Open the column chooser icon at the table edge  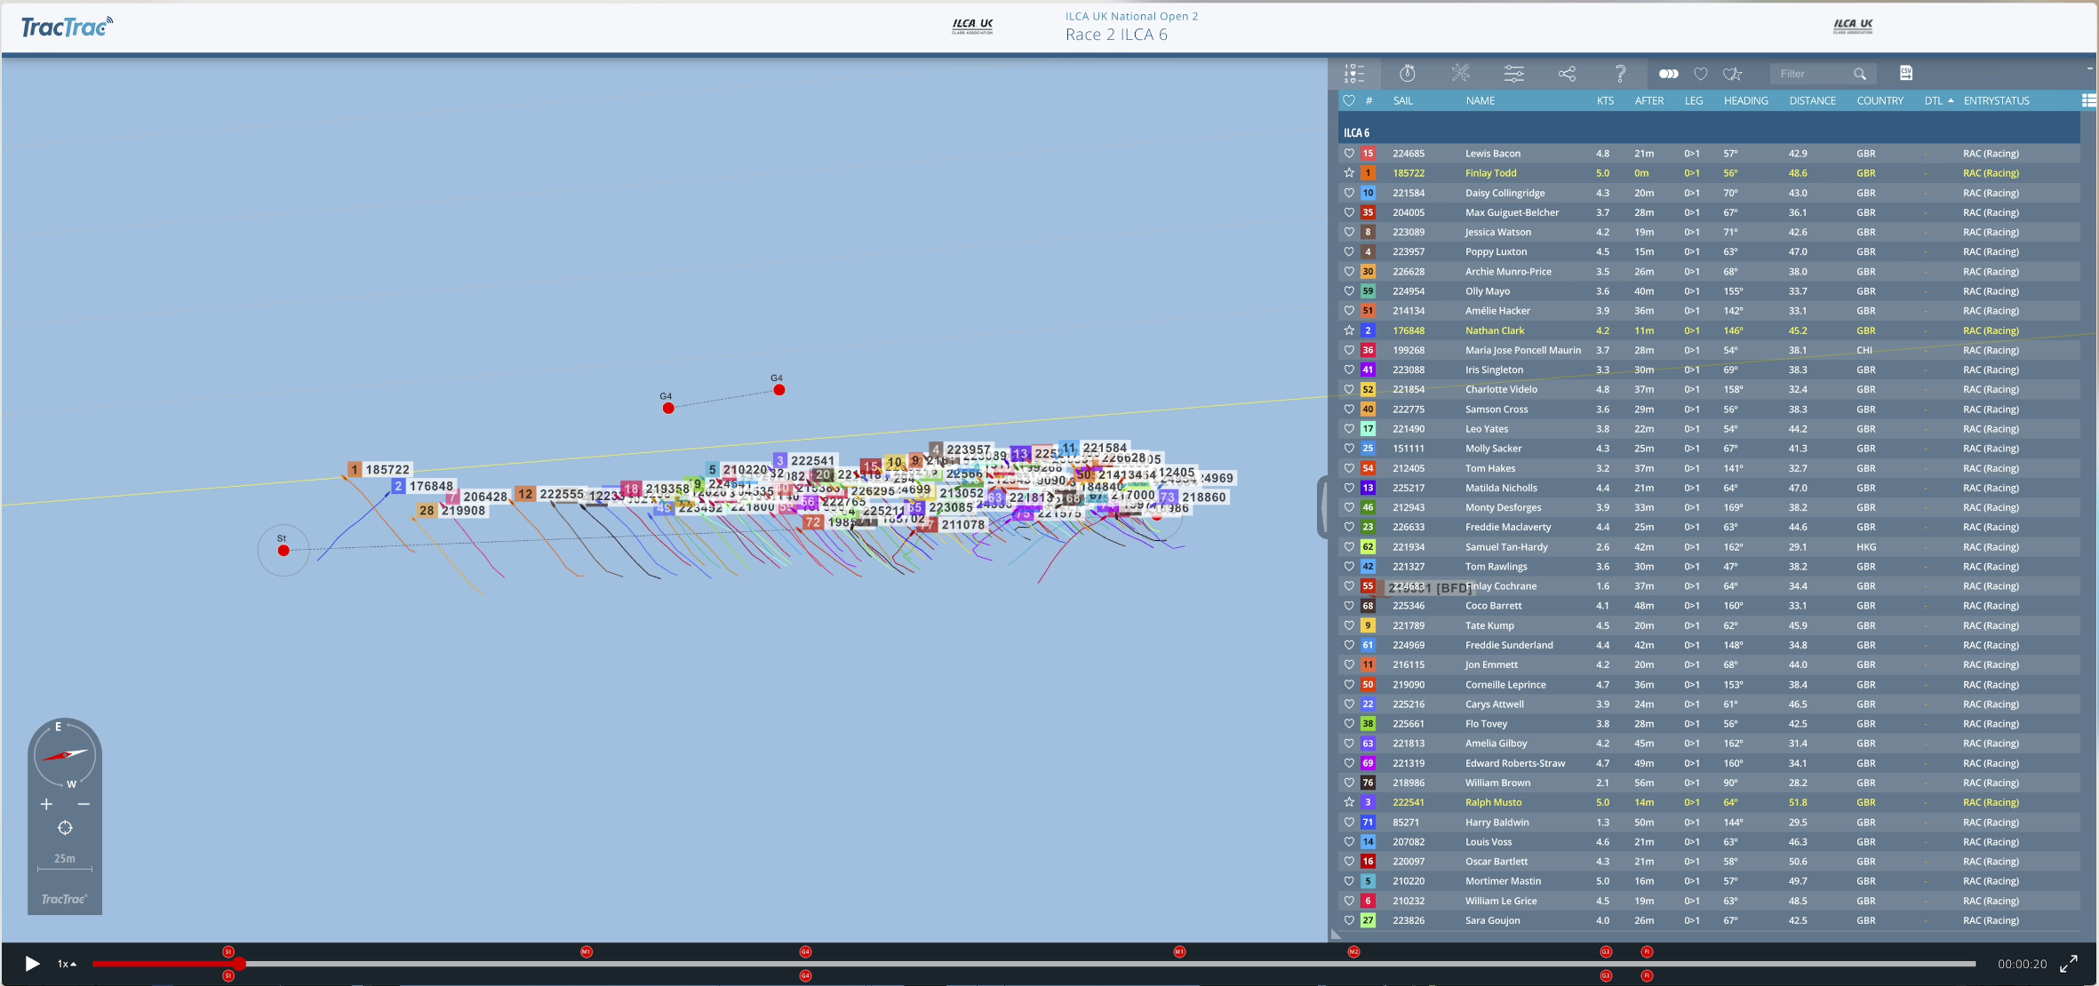[x=2087, y=101]
